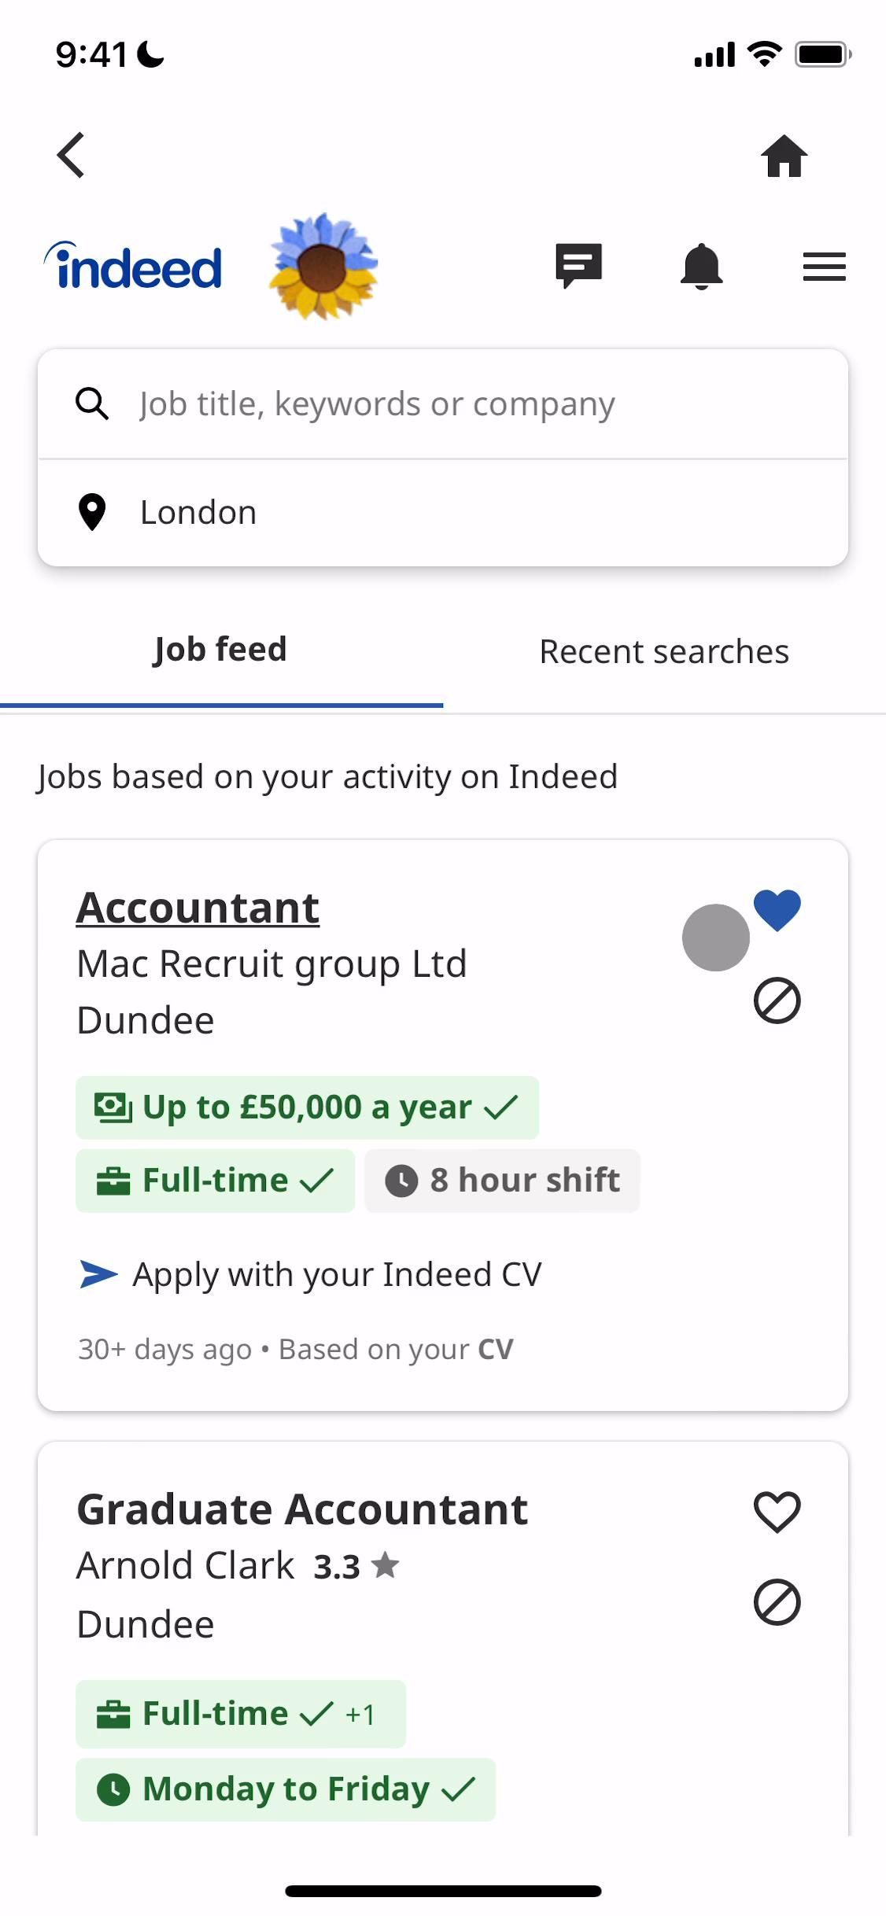Switch to the Recent searches tab
The height and width of the screenshot is (1916, 886).
tap(664, 652)
